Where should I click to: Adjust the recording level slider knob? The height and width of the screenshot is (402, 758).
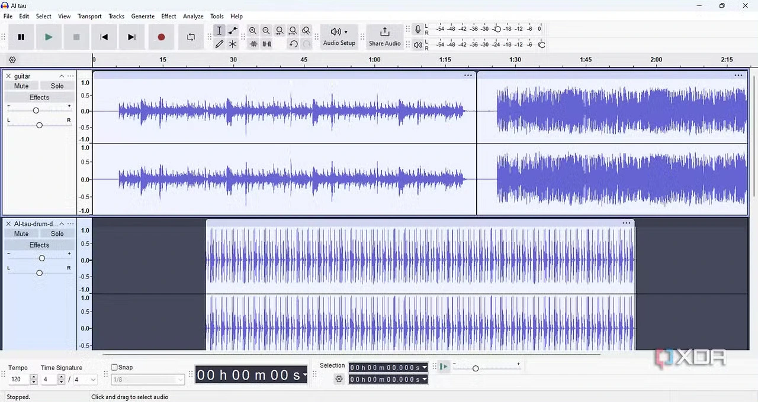[x=497, y=29]
